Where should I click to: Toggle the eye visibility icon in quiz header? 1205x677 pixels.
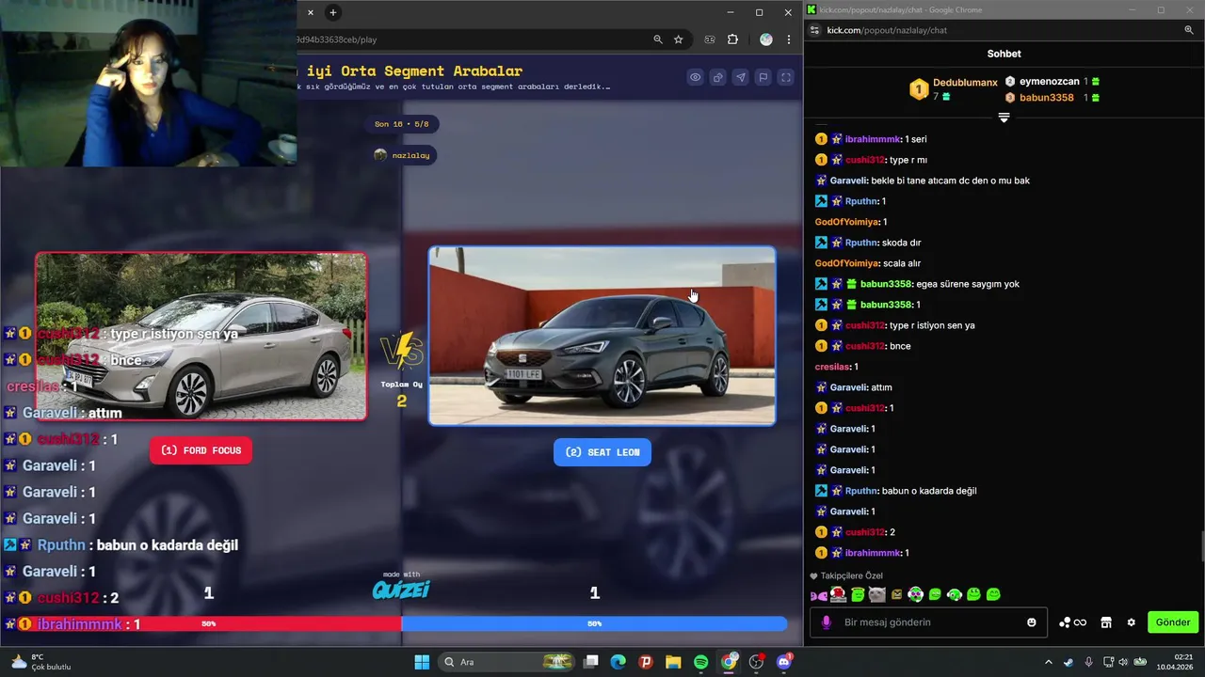point(695,77)
